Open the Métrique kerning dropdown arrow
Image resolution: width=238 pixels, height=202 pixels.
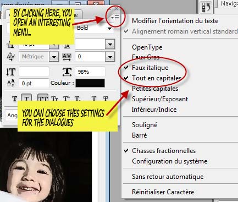point(54,57)
